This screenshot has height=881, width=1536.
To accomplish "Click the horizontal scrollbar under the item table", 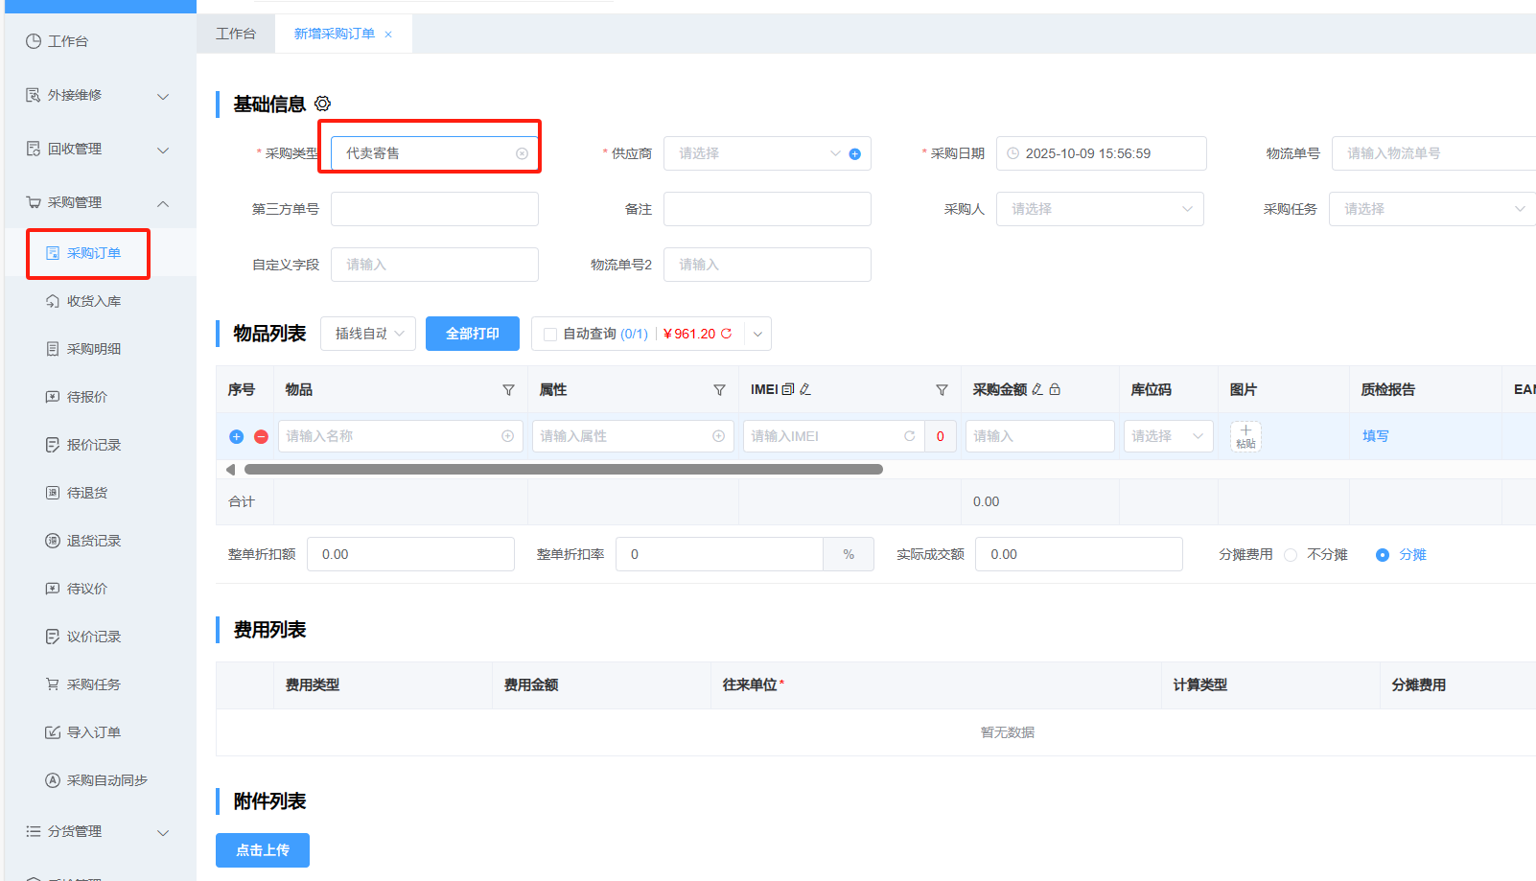I will pyautogui.click(x=563, y=470).
